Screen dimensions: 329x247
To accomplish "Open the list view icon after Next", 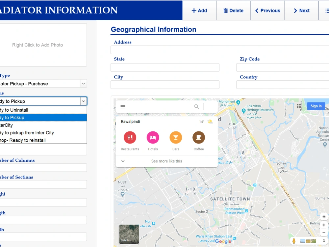I will [327, 11].
